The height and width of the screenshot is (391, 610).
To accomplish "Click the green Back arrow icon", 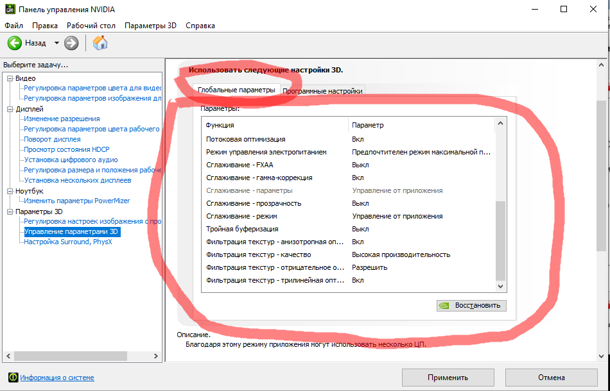I will 15,43.
